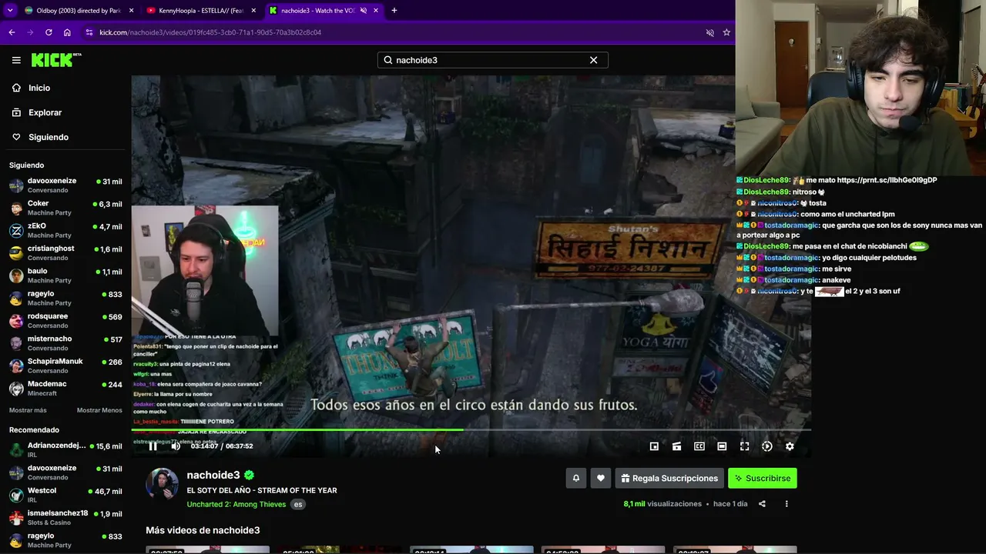
Task: Open ismaelsanchez18 recommended channel
Action: (x=65, y=518)
